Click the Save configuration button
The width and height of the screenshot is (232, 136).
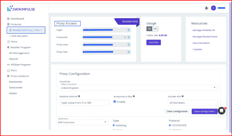click(x=204, y=111)
